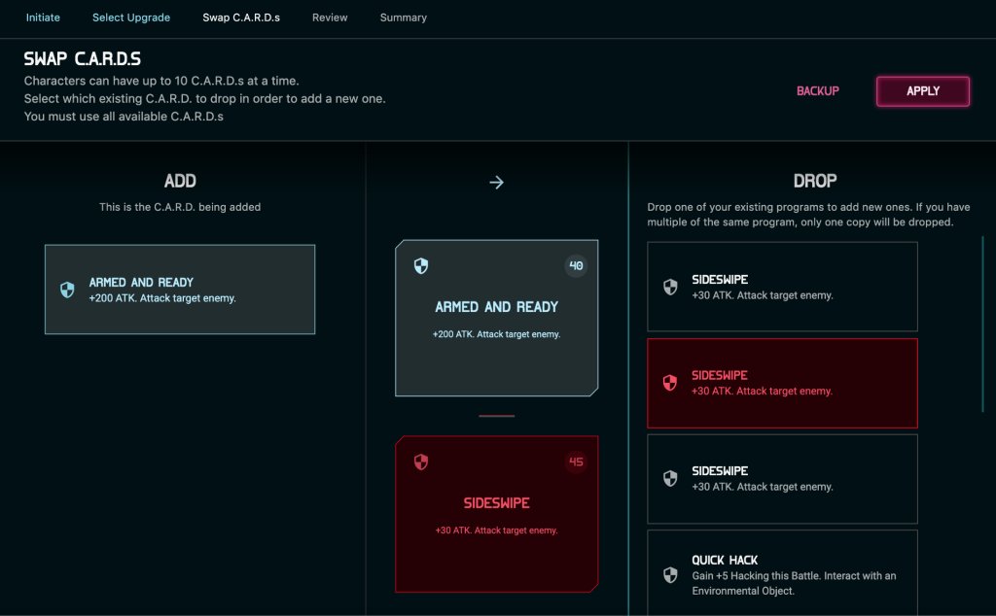Click shield icon on Quick Hack card
This screenshot has height=616, width=996.
click(670, 575)
